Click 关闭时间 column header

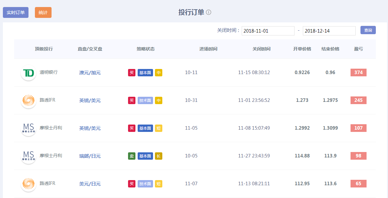click(x=262, y=49)
